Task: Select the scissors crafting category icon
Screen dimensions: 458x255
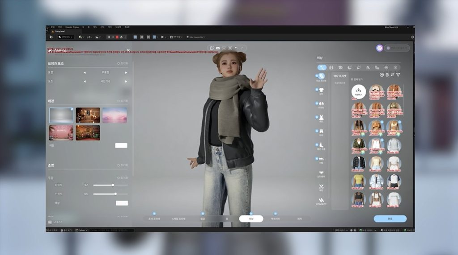Action: (x=321, y=187)
